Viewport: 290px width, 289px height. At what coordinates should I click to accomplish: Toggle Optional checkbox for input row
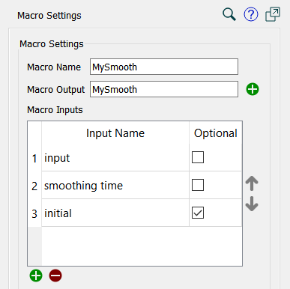click(198, 157)
